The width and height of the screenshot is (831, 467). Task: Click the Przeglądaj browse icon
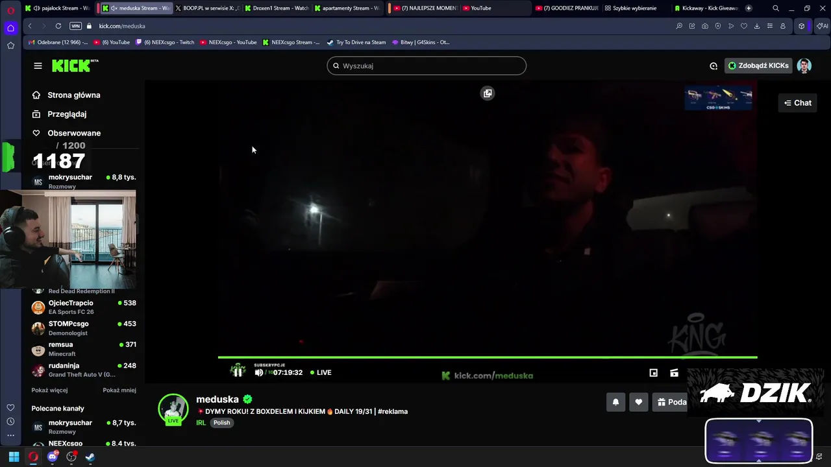coord(36,114)
